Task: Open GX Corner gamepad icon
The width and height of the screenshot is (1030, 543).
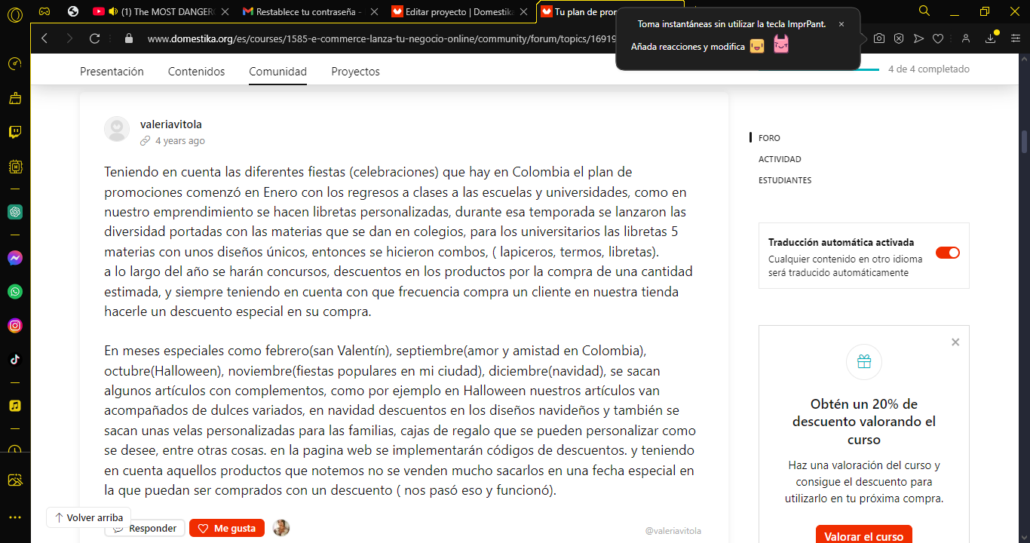Action: pos(44,11)
